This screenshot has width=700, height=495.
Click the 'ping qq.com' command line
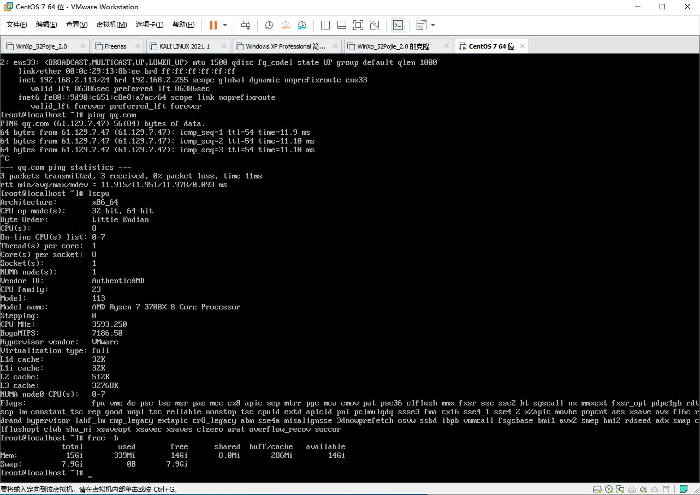pos(68,115)
